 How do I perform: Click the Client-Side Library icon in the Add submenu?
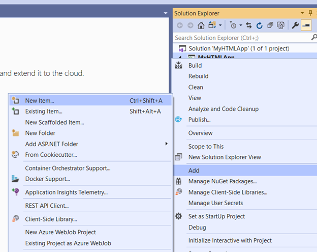click(x=16, y=218)
